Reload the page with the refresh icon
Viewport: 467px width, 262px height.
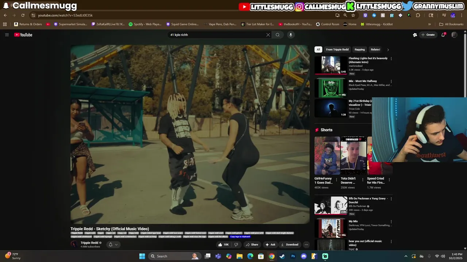tap(23, 15)
